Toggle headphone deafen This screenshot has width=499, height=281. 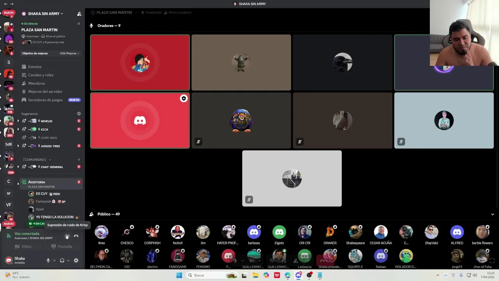(x=62, y=260)
